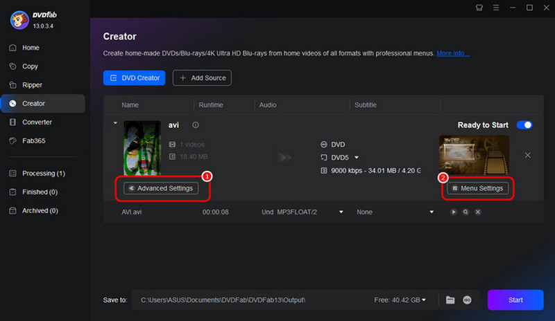Select Creator in the sidebar
The image size is (555, 321).
[42, 104]
